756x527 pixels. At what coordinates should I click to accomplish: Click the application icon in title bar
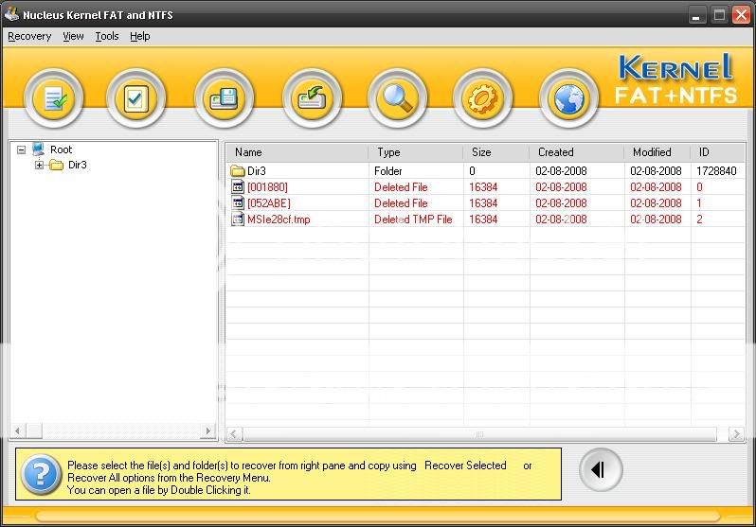coord(11,14)
